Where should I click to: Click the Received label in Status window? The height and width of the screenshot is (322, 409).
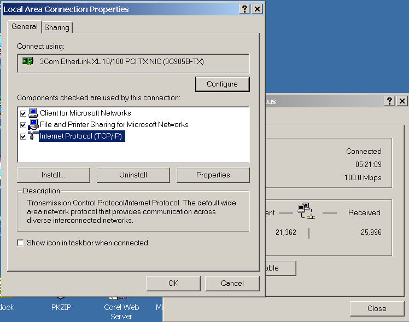pyautogui.click(x=364, y=212)
